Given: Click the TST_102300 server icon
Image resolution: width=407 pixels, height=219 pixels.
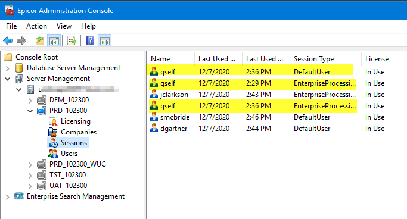Looking at the screenshot, I should click(x=42, y=175).
